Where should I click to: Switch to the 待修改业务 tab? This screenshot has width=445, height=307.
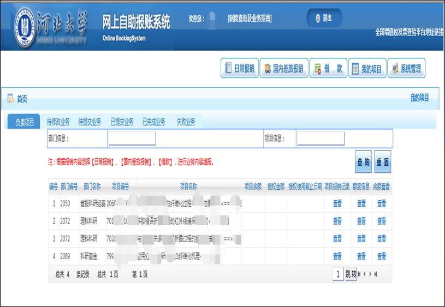click(x=58, y=122)
